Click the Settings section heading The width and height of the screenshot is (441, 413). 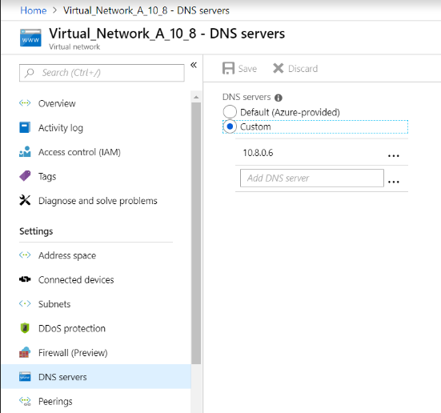click(36, 231)
